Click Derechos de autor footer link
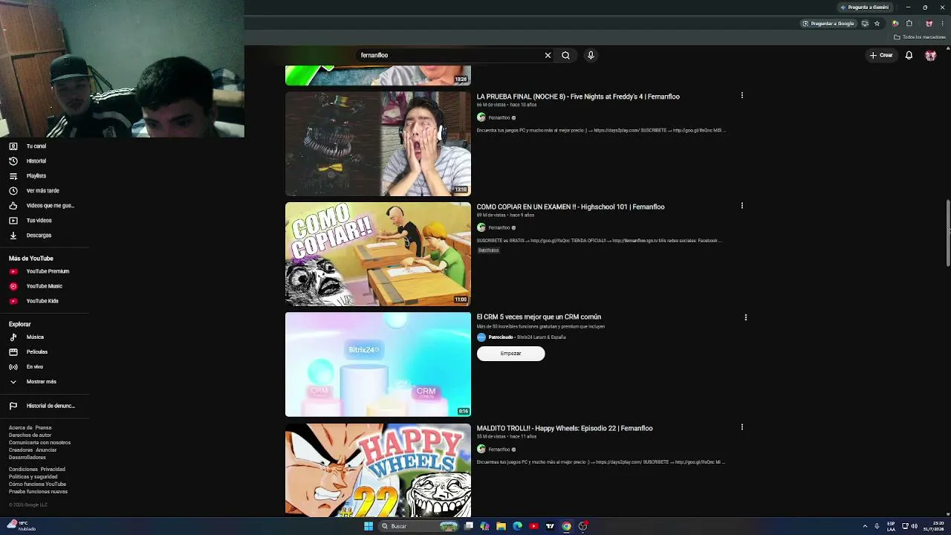951x535 pixels. tap(30, 435)
